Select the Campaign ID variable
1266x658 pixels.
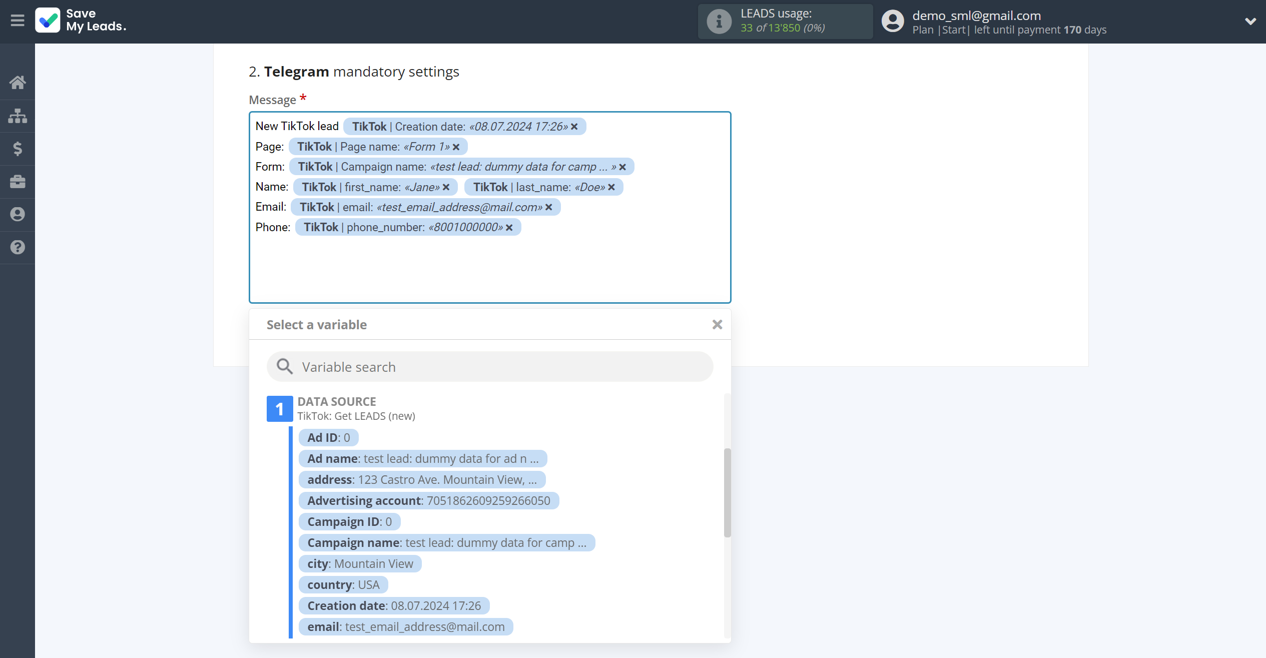pyautogui.click(x=349, y=521)
